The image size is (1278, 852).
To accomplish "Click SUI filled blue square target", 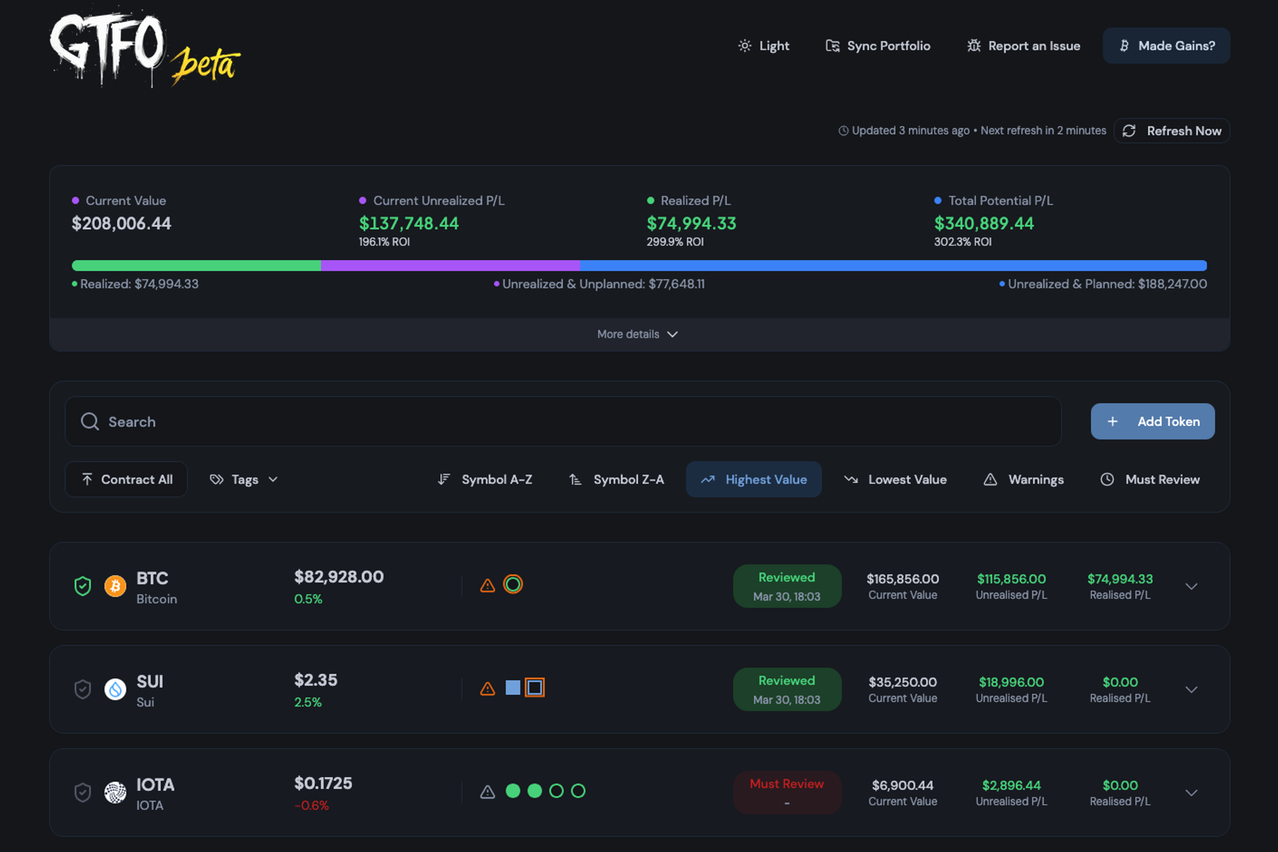I will click(512, 687).
